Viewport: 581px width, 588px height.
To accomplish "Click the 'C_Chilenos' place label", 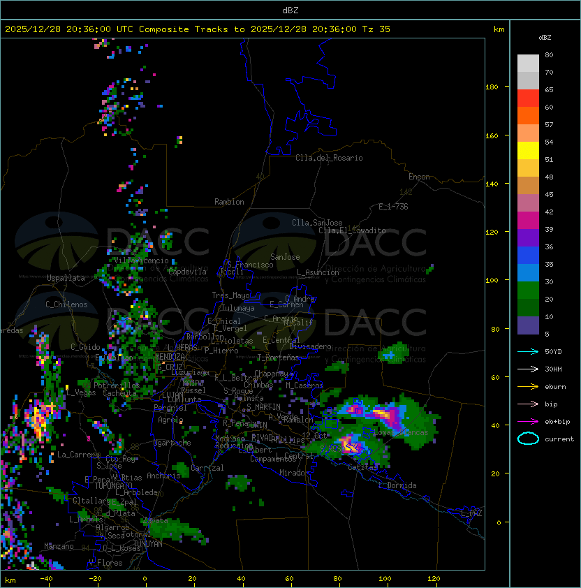I will [x=66, y=304].
